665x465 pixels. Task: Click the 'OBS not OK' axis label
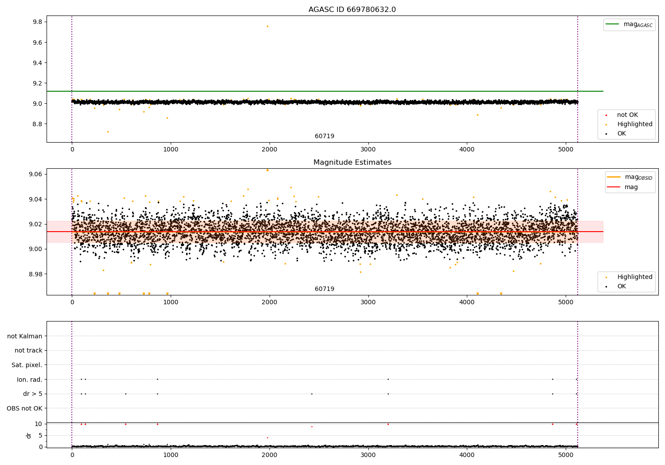[x=24, y=408]
